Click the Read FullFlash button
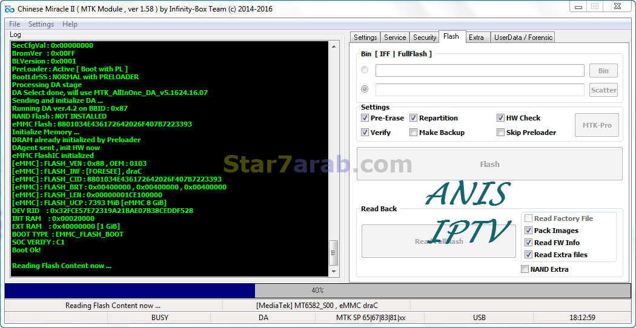Viewport: 636px width, 328px height. 439,241
